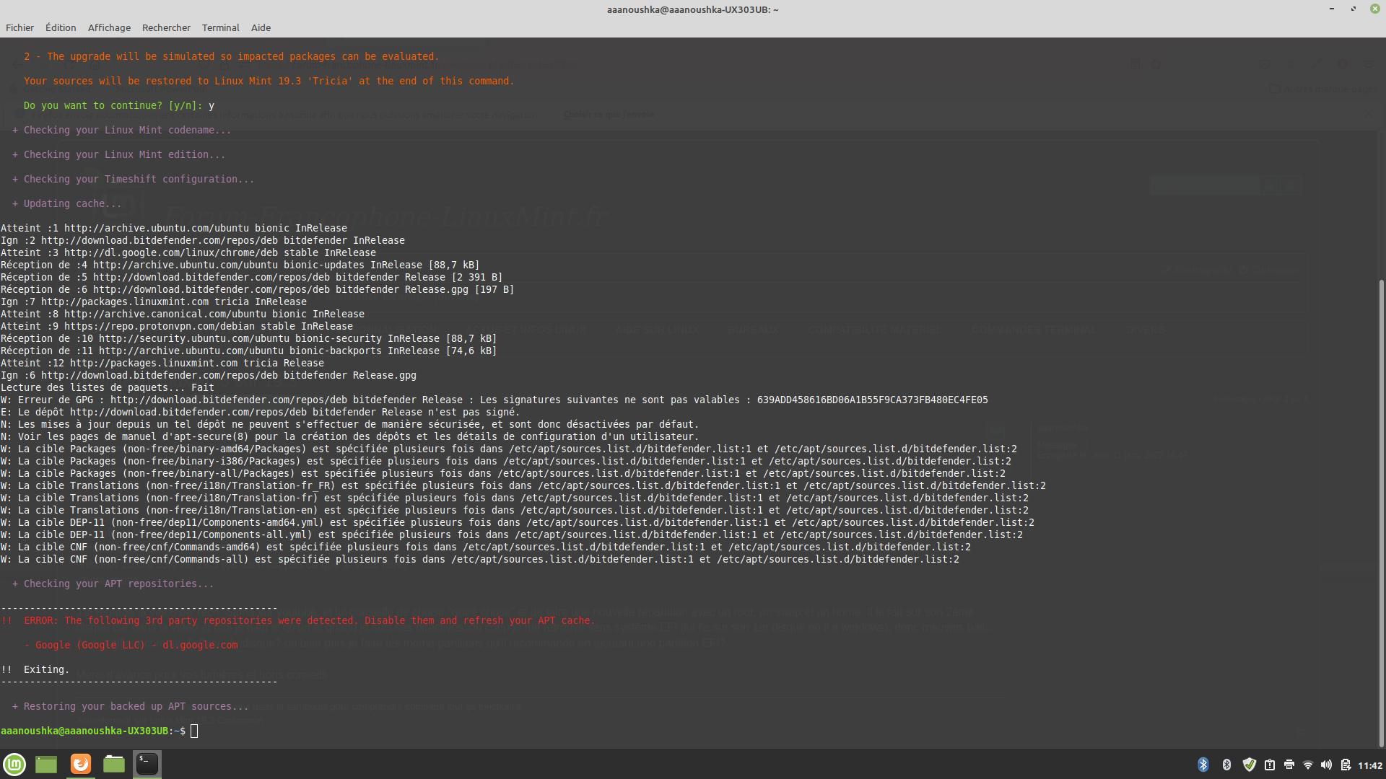Click the blue Bluetooth tray icon

1203,765
